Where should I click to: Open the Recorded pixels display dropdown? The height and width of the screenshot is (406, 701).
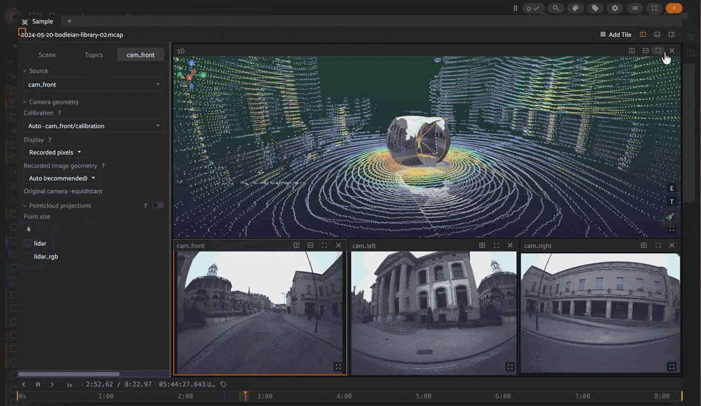click(55, 152)
